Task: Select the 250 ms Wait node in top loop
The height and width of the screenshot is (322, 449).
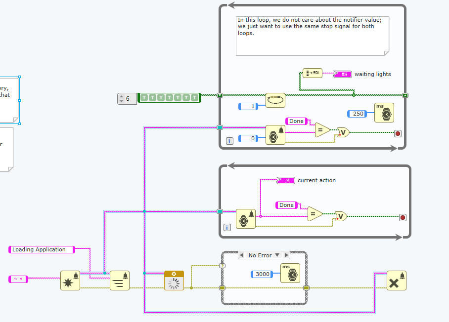Action: pos(384,113)
